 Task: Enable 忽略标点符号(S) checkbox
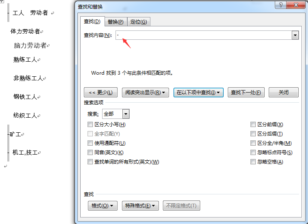253,153
